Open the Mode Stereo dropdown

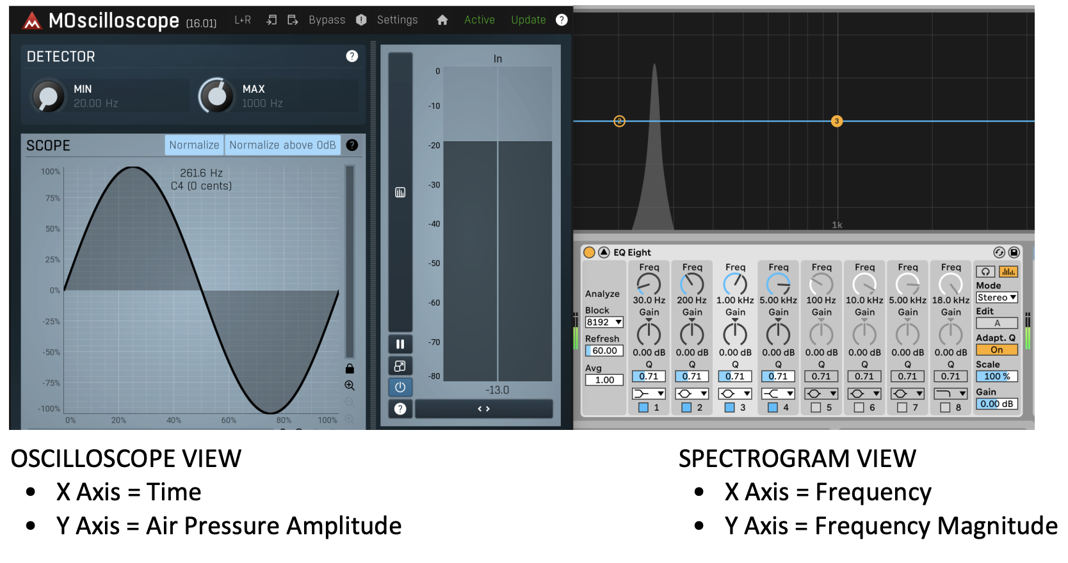(x=997, y=297)
